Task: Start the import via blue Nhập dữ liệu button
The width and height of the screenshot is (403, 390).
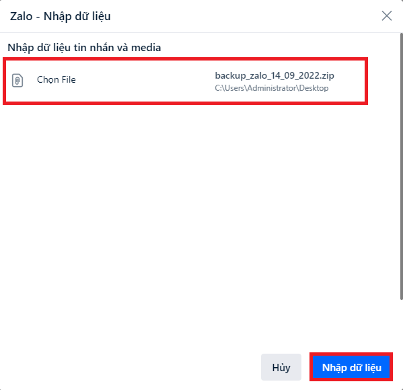Action: tap(351, 367)
